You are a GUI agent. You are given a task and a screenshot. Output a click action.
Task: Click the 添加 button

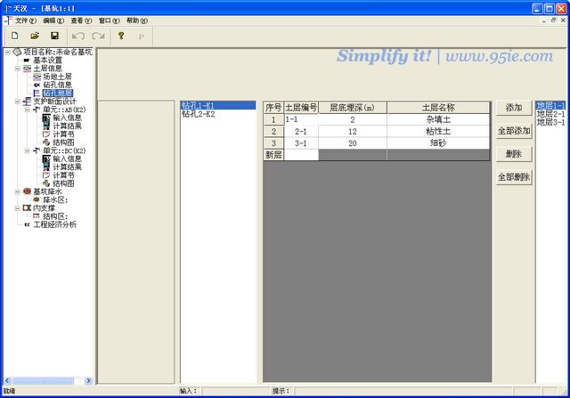click(513, 108)
